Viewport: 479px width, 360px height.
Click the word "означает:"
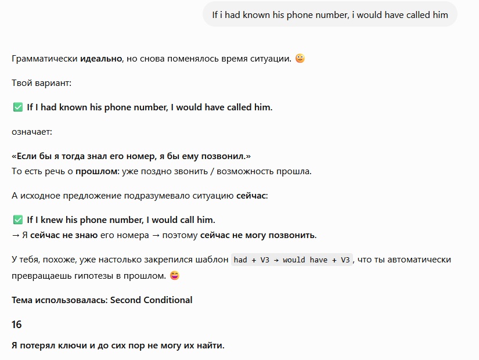(32, 132)
